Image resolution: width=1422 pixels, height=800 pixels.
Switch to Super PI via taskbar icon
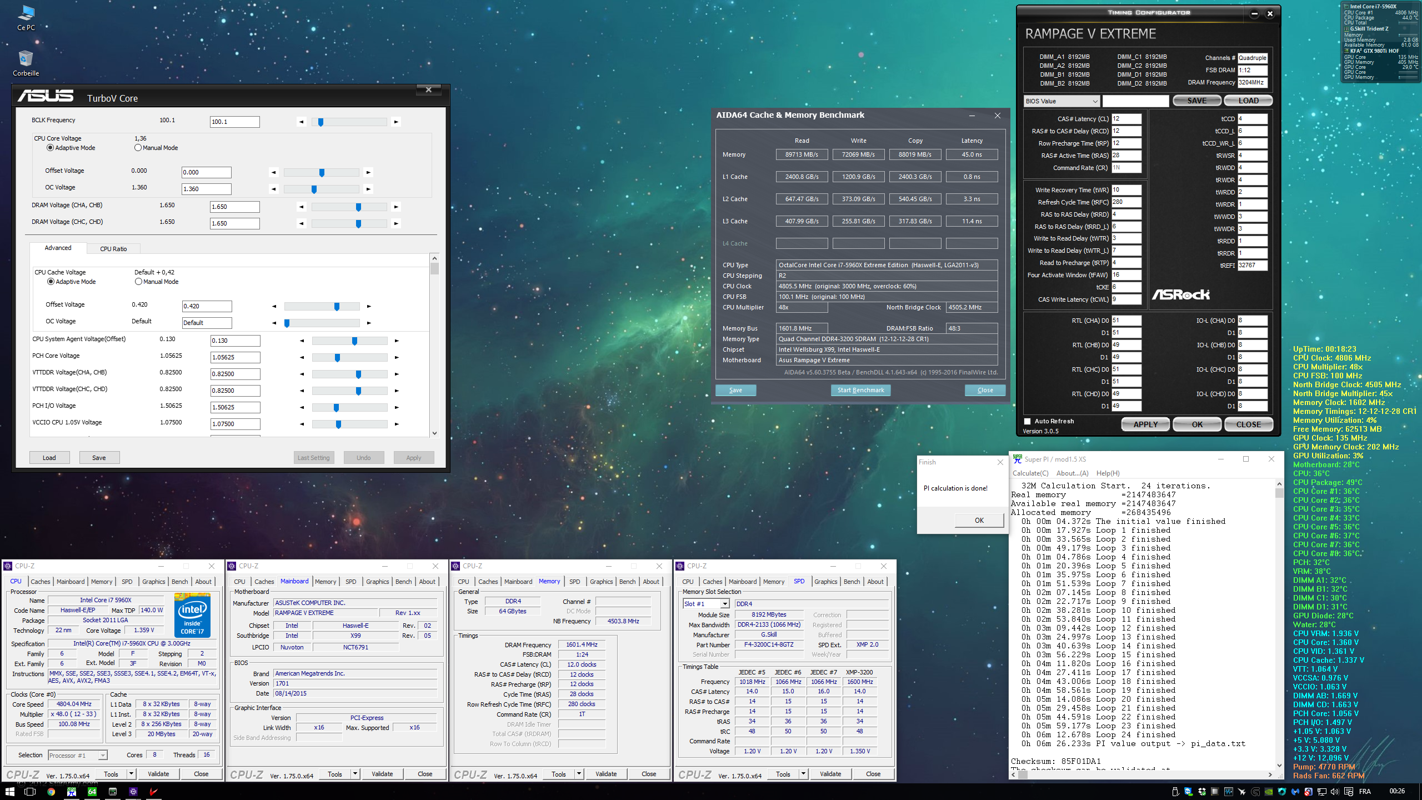72,791
